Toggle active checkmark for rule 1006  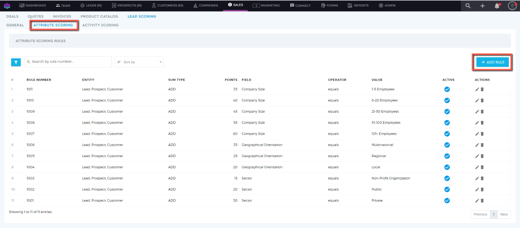pyautogui.click(x=447, y=145)
